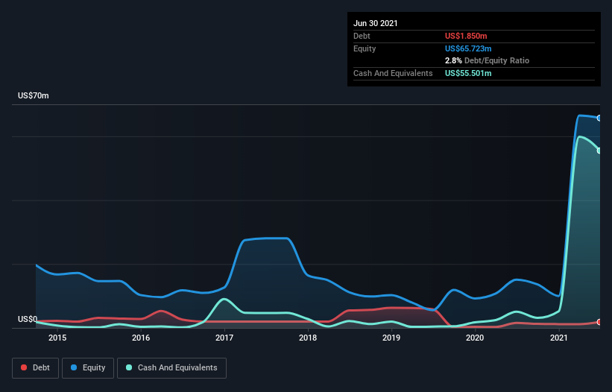Click the Jun 30 2021 tooltip date

tap(376, 23)
